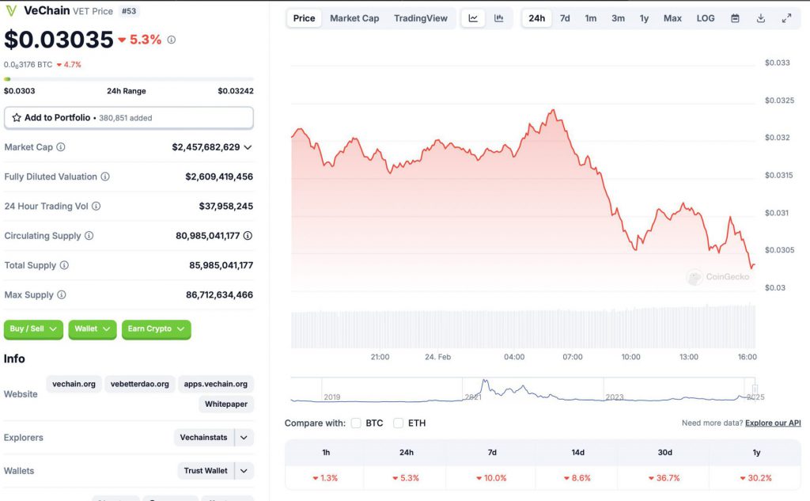Switch to candlestick chart view icon
This screenshot has height=501, width=810.
[x=499, y=18]
